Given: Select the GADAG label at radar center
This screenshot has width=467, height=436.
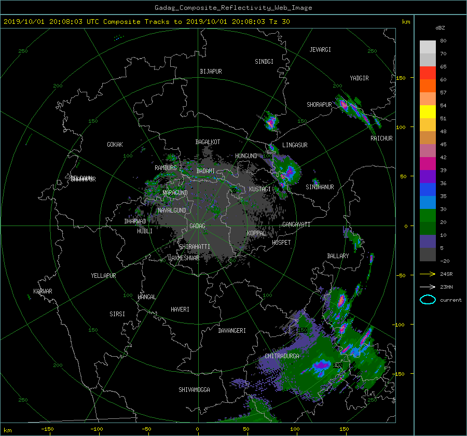Looking at the screenshot, I should pyautogui.click(x=197, y=226).
